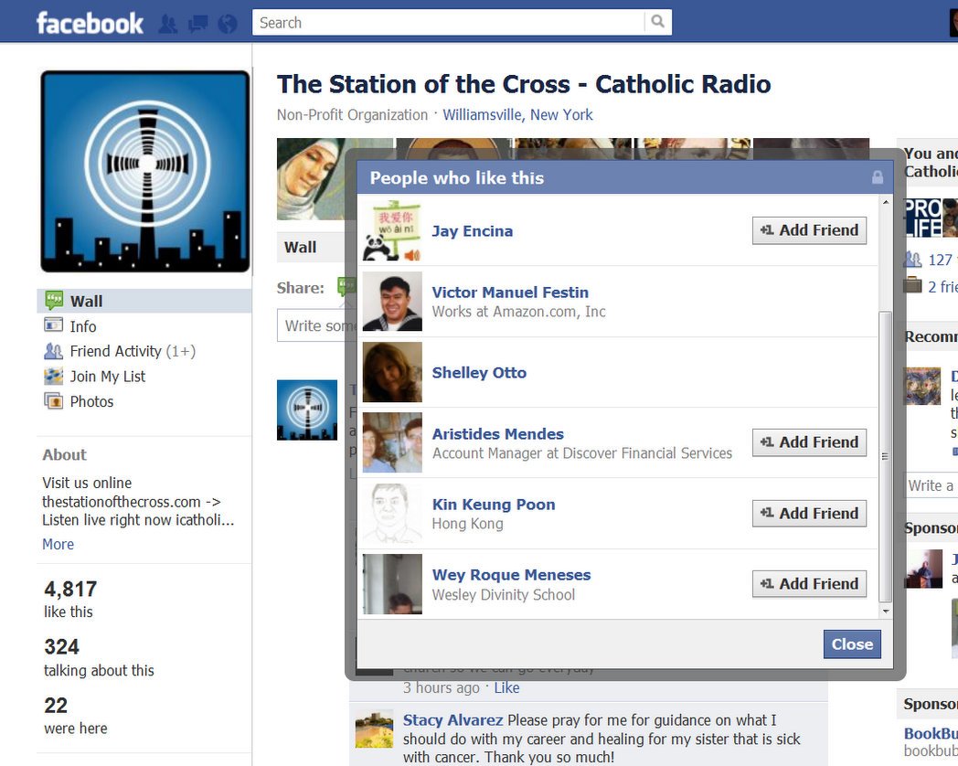Viewport: 958px width, 766px height.
Task: Add Wey Roque Meneses as friend
Action: click(x=809, y=583)
